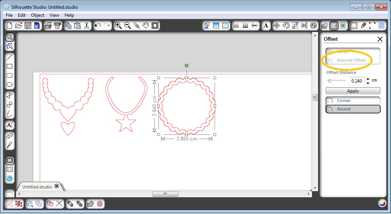Apply the offset with Apply button

point(353,91)
